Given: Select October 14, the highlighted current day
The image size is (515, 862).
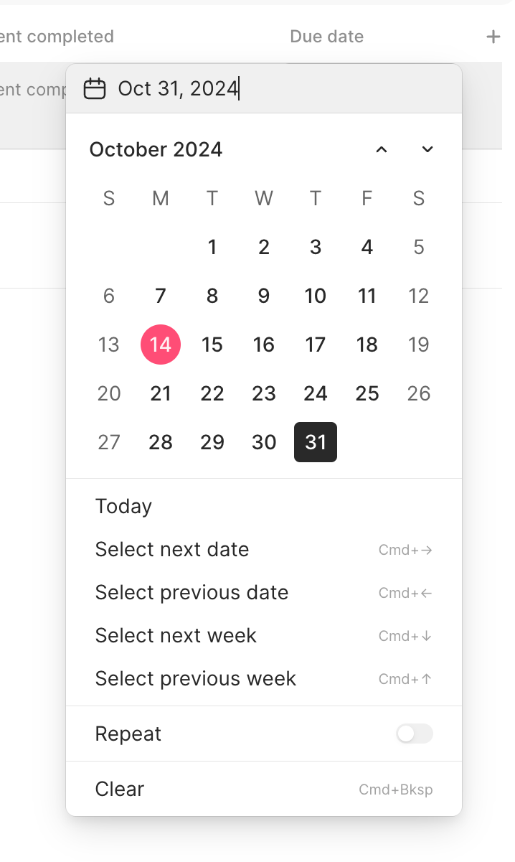Looking at the screenshot, I should point(160,345).
